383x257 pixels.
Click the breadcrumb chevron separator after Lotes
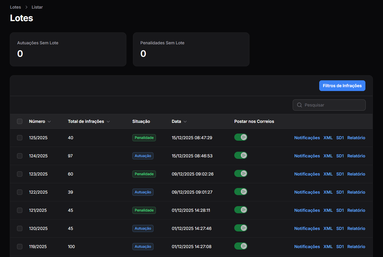(x=26, y=7)
